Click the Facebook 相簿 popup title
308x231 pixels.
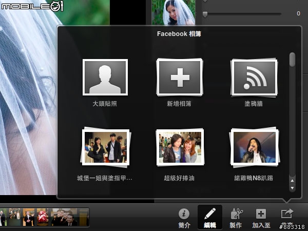click(x=179, y=34)
